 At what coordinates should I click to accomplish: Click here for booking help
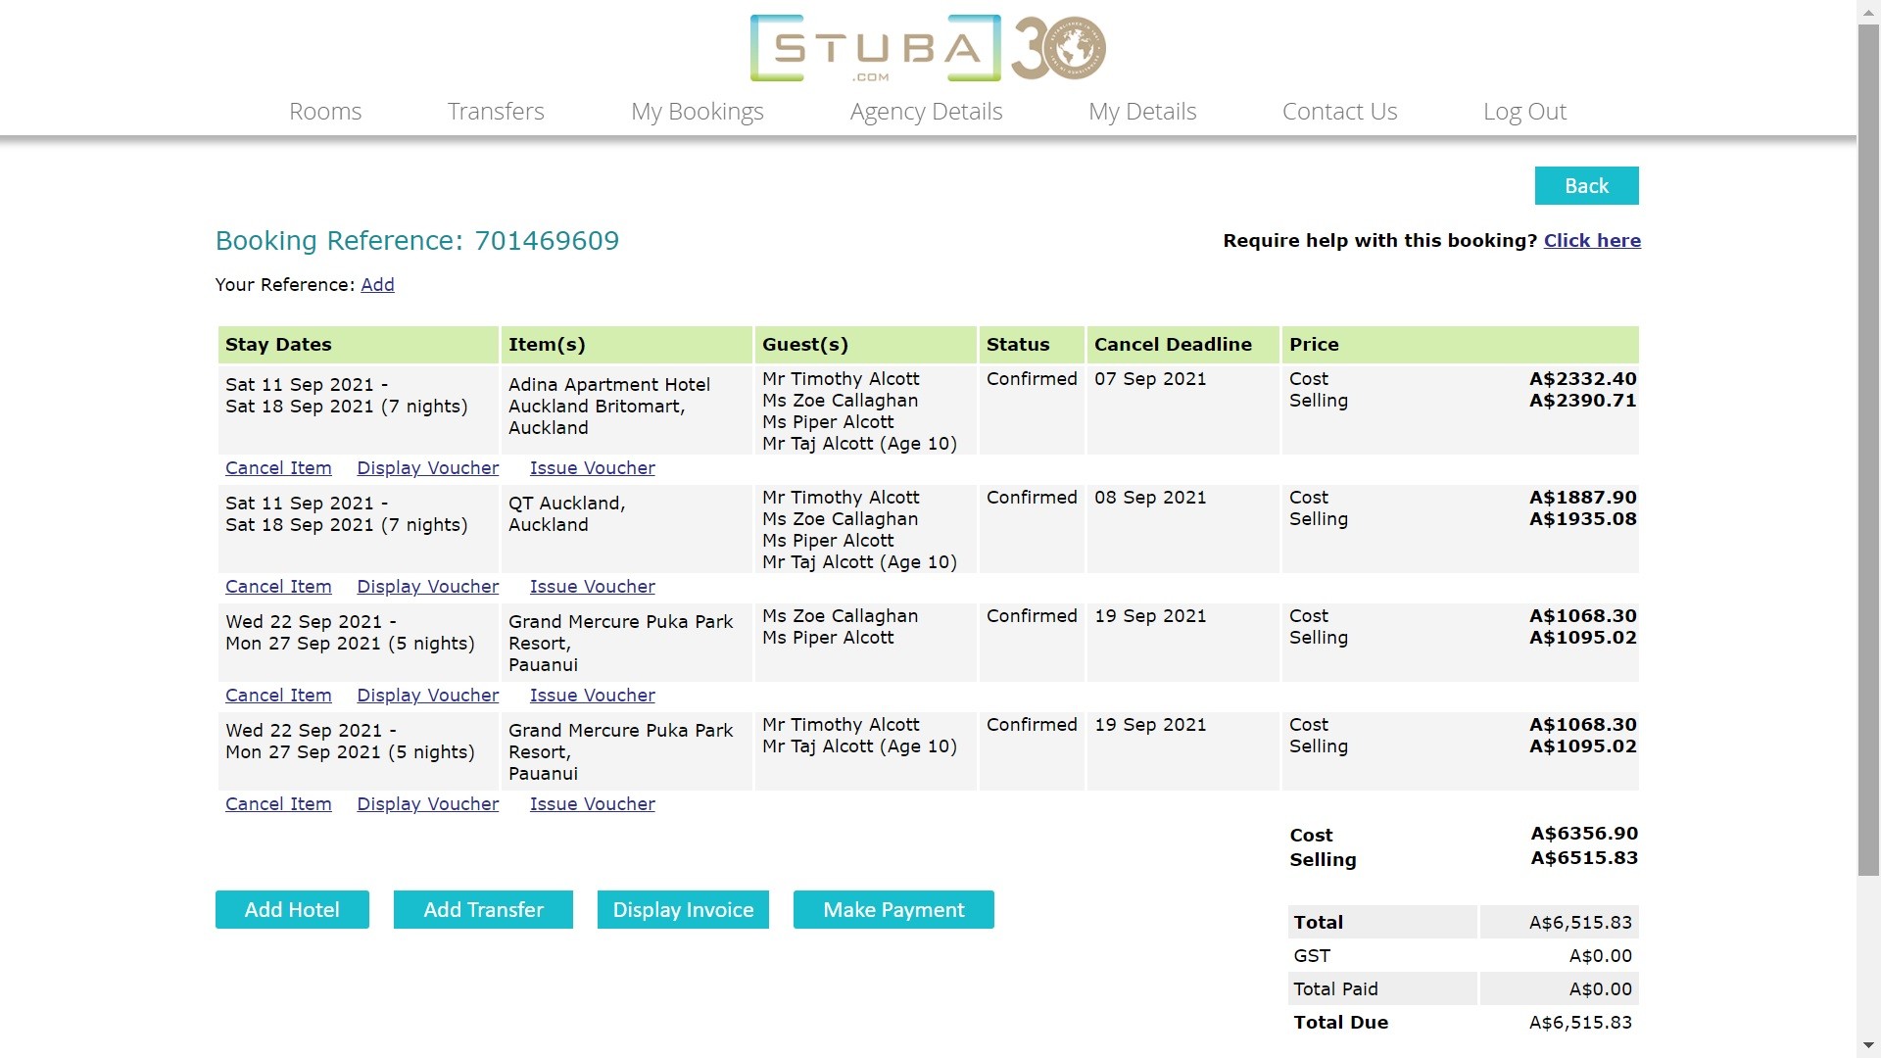pos(1592,241)
